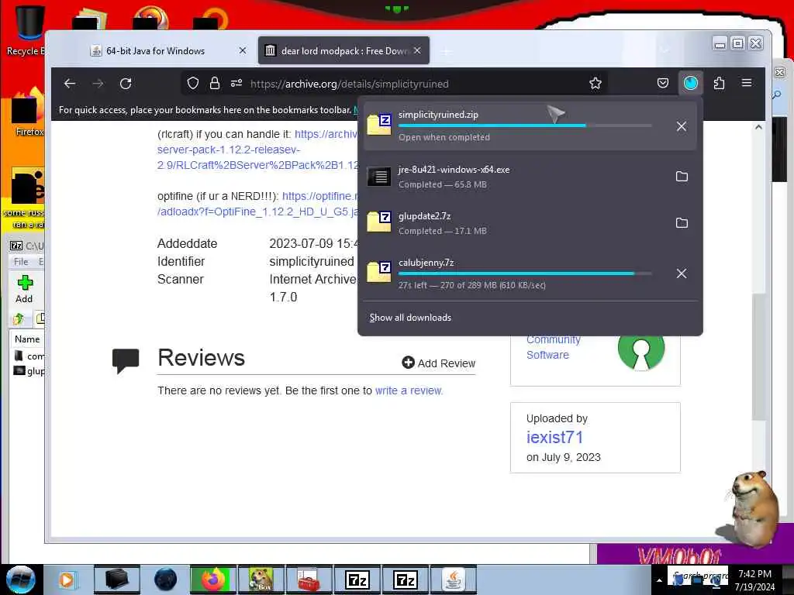Go back using the browser back arrow
Viewport: 794px width, 595px height.
(x=70, y=84)
